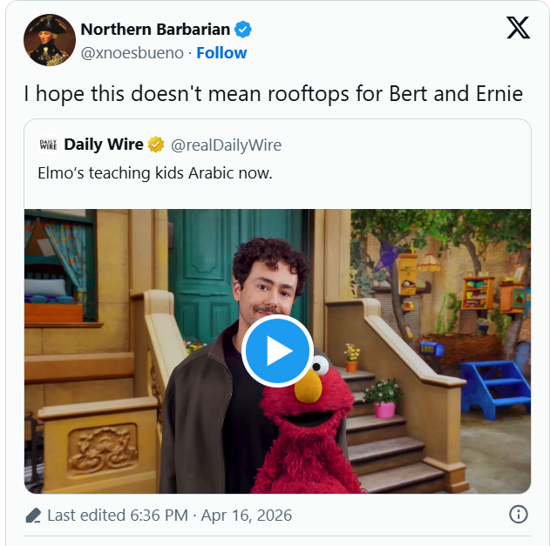The height and width of the screenshot is (546, 550).
Task: Open Northern Barbarian's profile picture
Action: click(50, 40)
